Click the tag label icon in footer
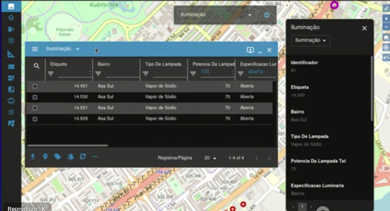The height and width of the screenshot is (211, 390). pyautogui.click(x=57, y=157)
